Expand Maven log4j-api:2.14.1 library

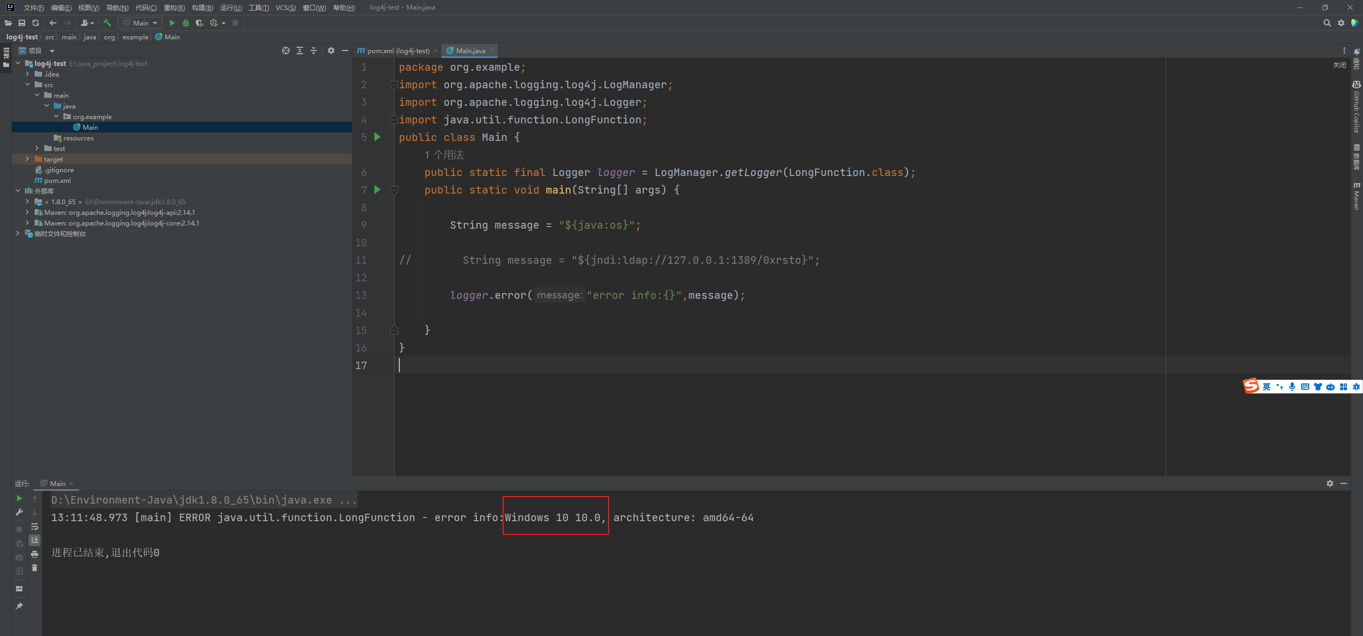tap(27, 212)
